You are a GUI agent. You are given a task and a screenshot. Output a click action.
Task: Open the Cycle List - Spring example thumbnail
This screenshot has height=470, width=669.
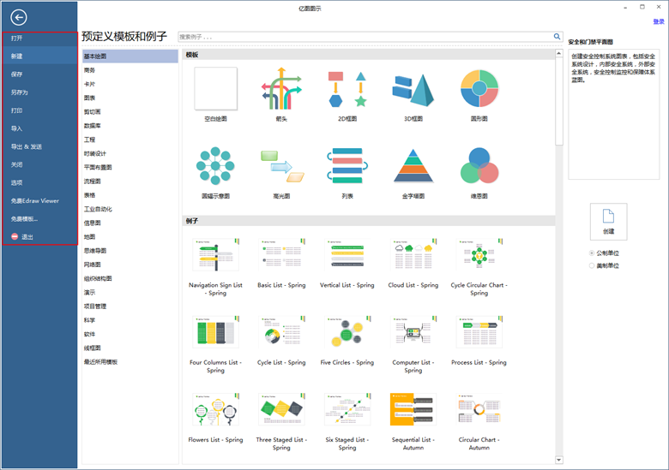281,331
